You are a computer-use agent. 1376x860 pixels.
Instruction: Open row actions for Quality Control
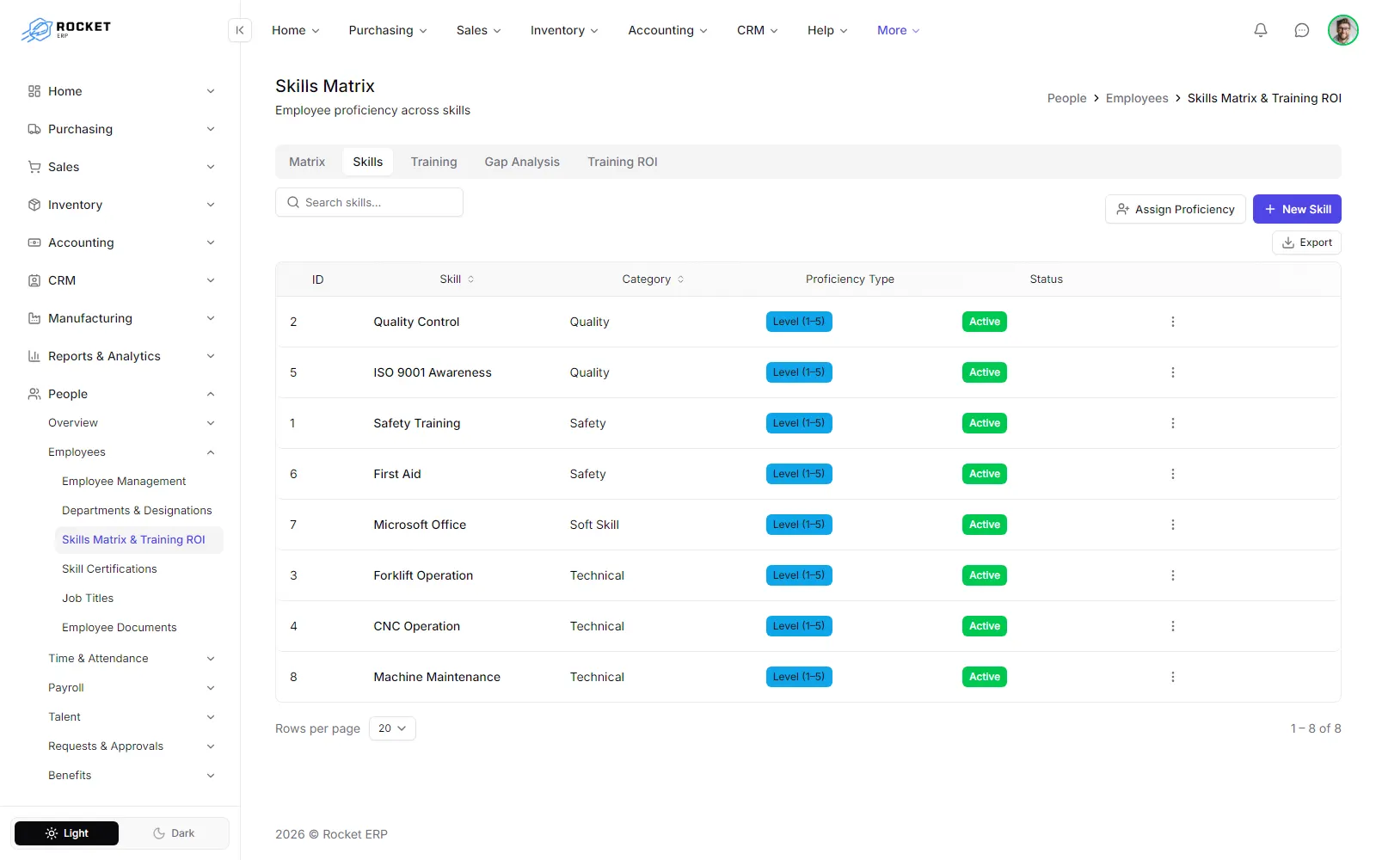point(1172,322)
